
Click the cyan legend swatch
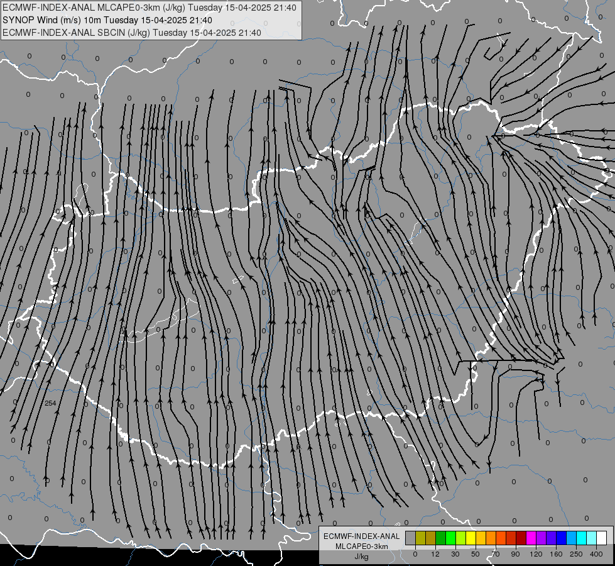click(x=582, y=538)
